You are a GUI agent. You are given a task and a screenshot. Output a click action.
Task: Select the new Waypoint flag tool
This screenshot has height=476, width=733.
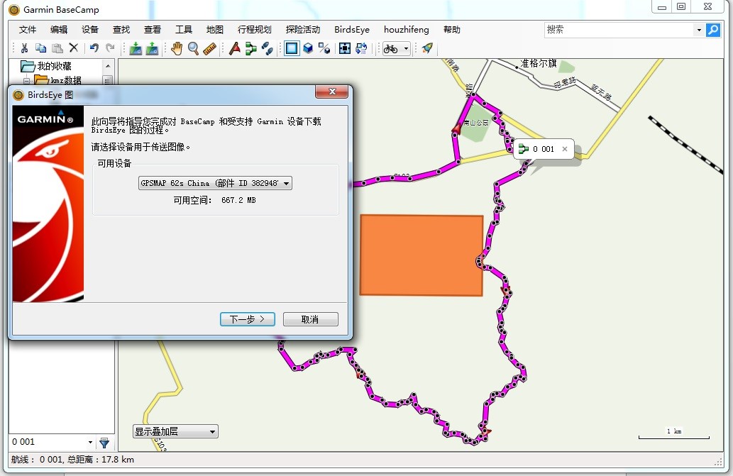tap(235, 48)
